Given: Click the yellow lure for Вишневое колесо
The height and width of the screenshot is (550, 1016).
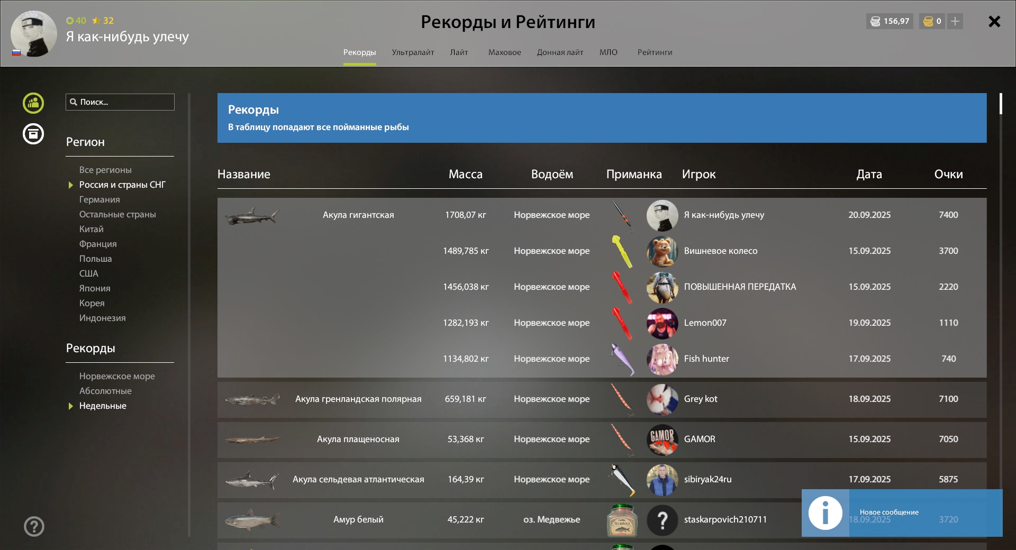Looking at the screenshot, I should pyautogui.click(x=622, y=251).
